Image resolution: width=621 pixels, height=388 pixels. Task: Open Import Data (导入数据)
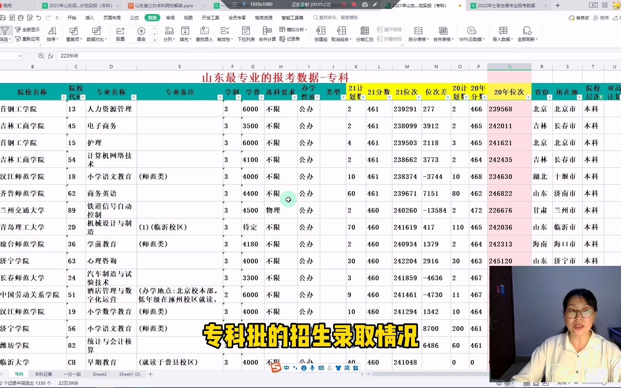pyautogui.click(x=503, y=34)
